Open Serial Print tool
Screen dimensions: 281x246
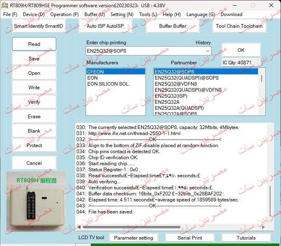point(190,238)
